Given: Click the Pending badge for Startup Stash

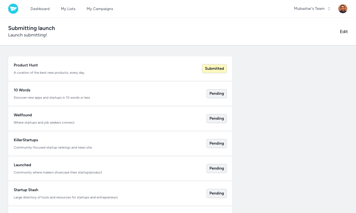Looking at the screenshot, I should coord(217,193).
